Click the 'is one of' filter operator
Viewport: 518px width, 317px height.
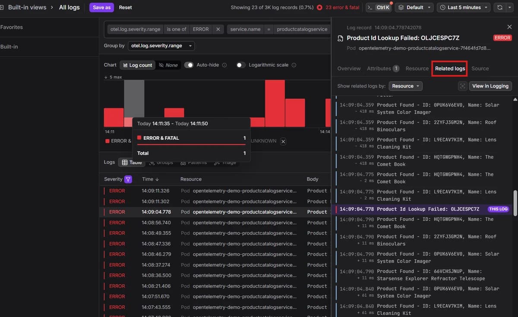point(176,29)
